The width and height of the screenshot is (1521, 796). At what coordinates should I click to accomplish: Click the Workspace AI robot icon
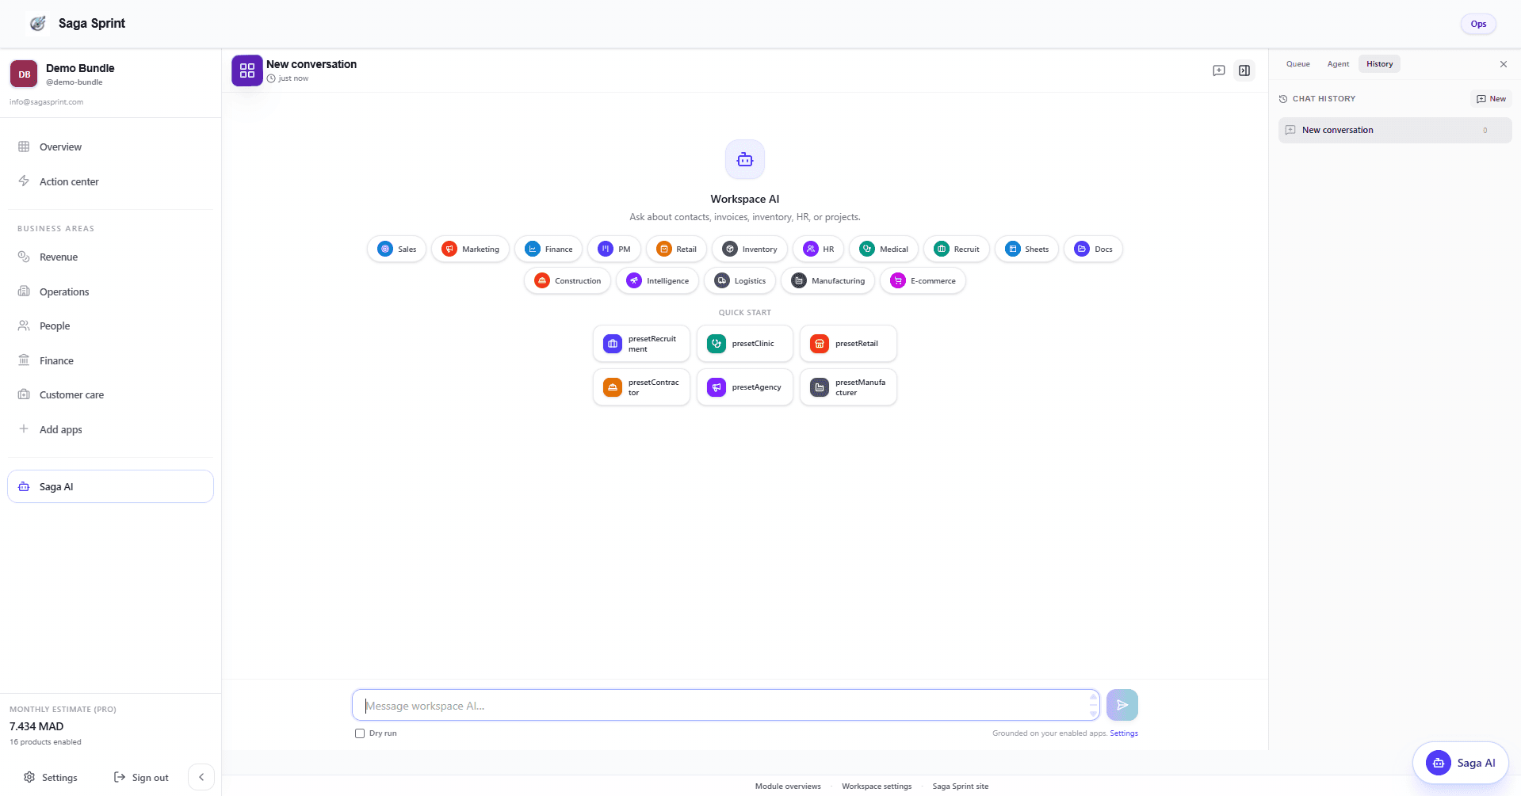(x=745, y=160)
